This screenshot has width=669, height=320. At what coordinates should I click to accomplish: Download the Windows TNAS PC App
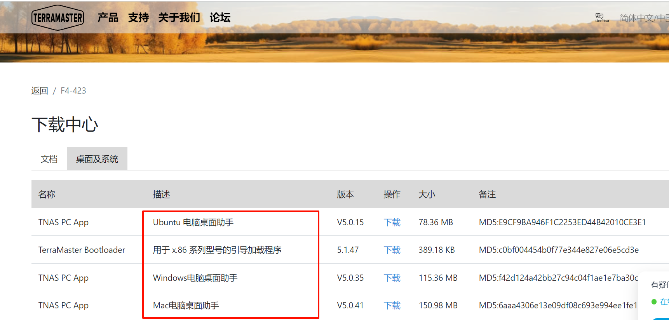(x=392, y=278)
